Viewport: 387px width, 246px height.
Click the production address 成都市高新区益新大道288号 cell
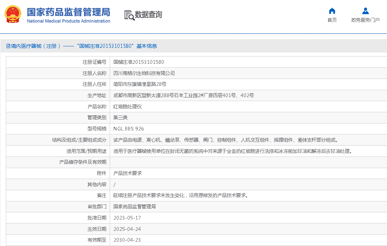click(184, 95)
